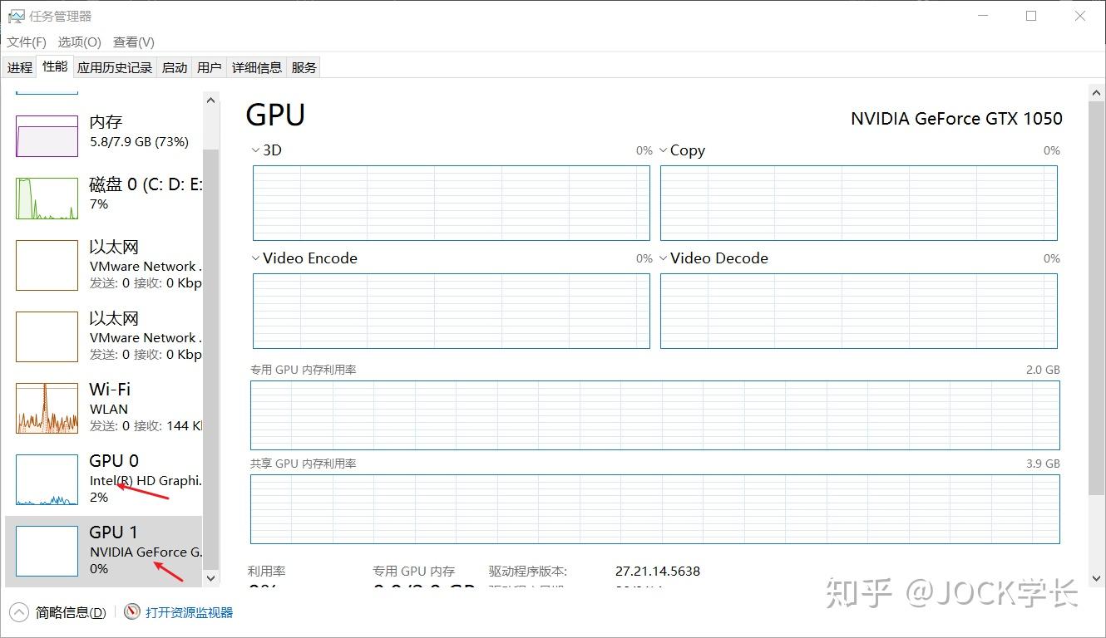
Task: Click the sidebar scroll-up arrow
Action: point(210,101)
